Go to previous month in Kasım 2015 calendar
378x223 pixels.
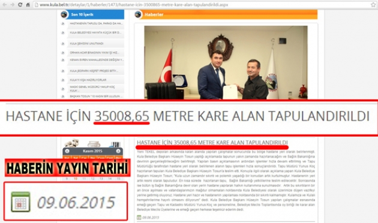(x=67, y=151)
